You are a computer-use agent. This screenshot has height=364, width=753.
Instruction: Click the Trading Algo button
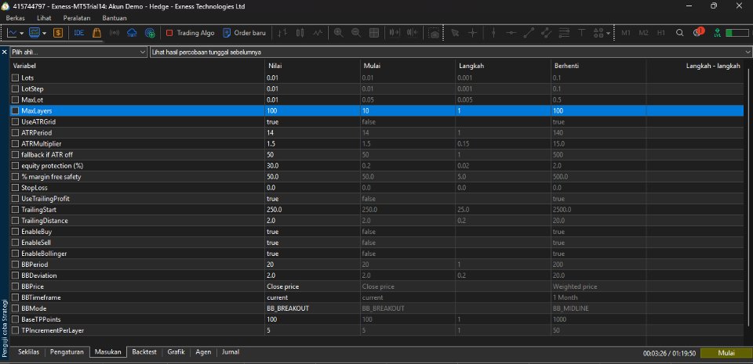click(x=190, y=33)
